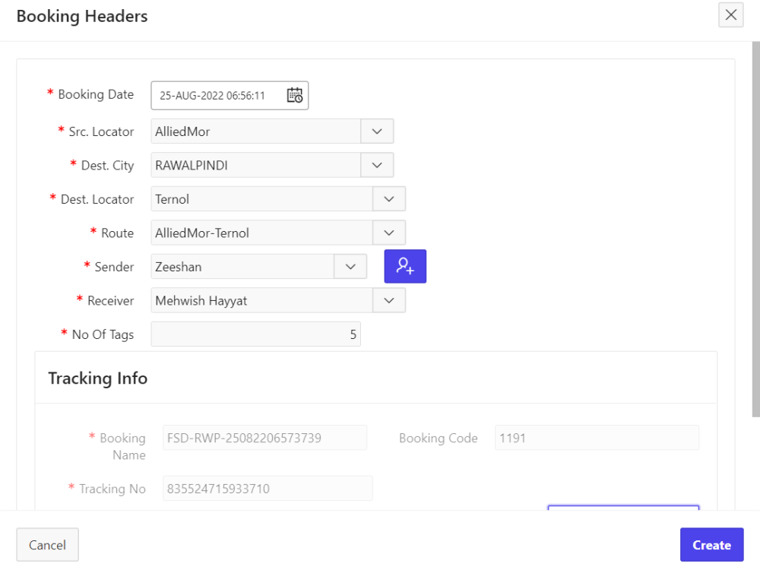Click the Cancel button
Screen dimensions: 760x570
click(47, 545)
